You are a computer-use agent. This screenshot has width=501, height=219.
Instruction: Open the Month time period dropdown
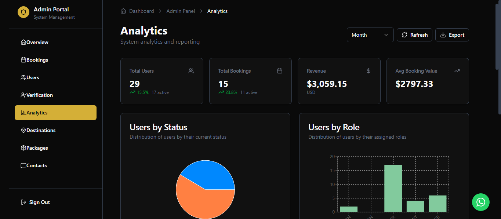coord(370,35)
